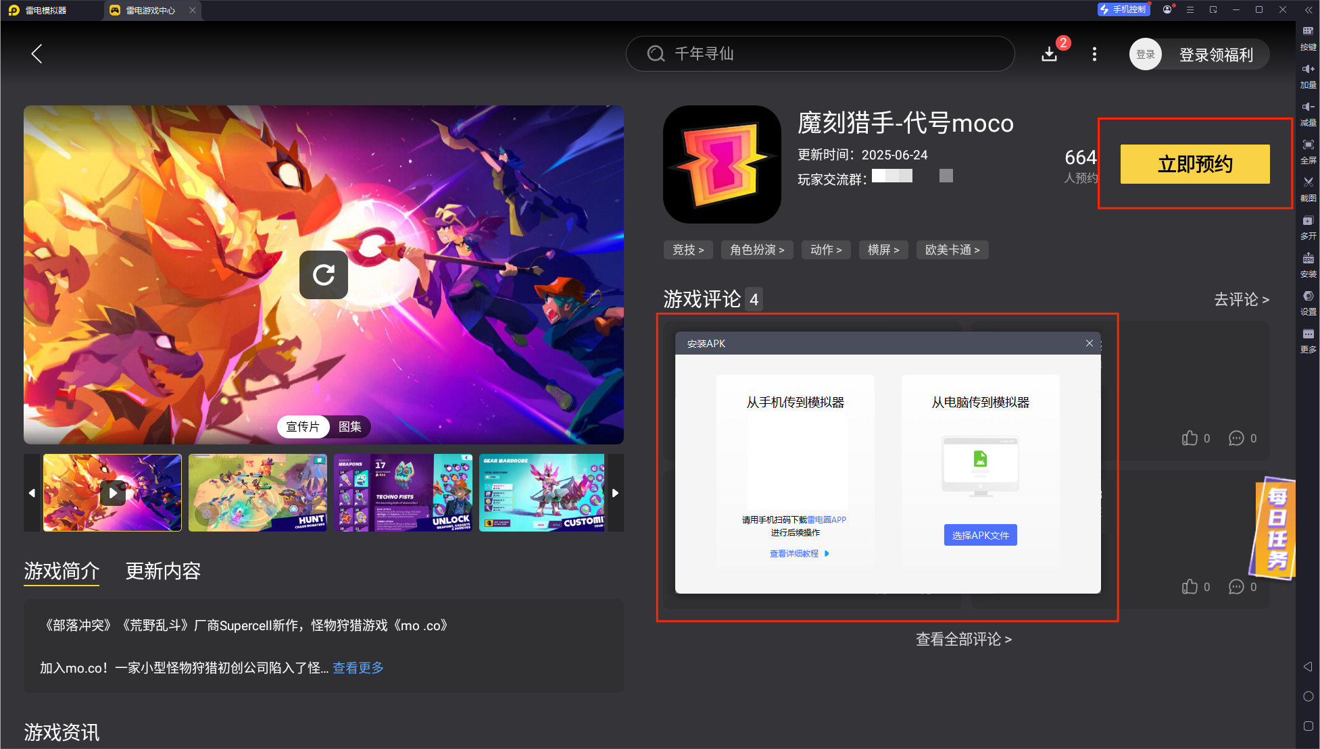Enter fullscreen with 全屏 icon

(x=1308, y=151)
